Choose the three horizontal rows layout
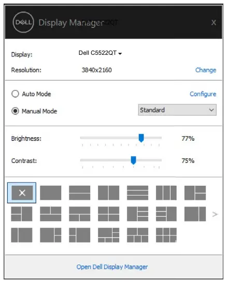This screenshot has height=282, width=227. tap(137, 193)
